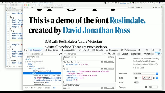Image resolution: width=165 pixels, height=93 pixels.
Task: Expand the head node in markup tree
Action: (x=26, y=61)
